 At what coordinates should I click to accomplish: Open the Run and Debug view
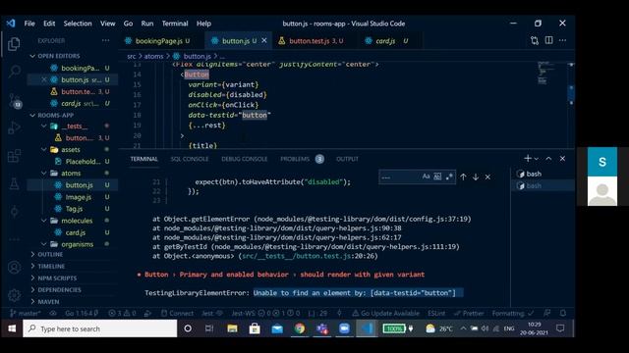pos(15,127)
